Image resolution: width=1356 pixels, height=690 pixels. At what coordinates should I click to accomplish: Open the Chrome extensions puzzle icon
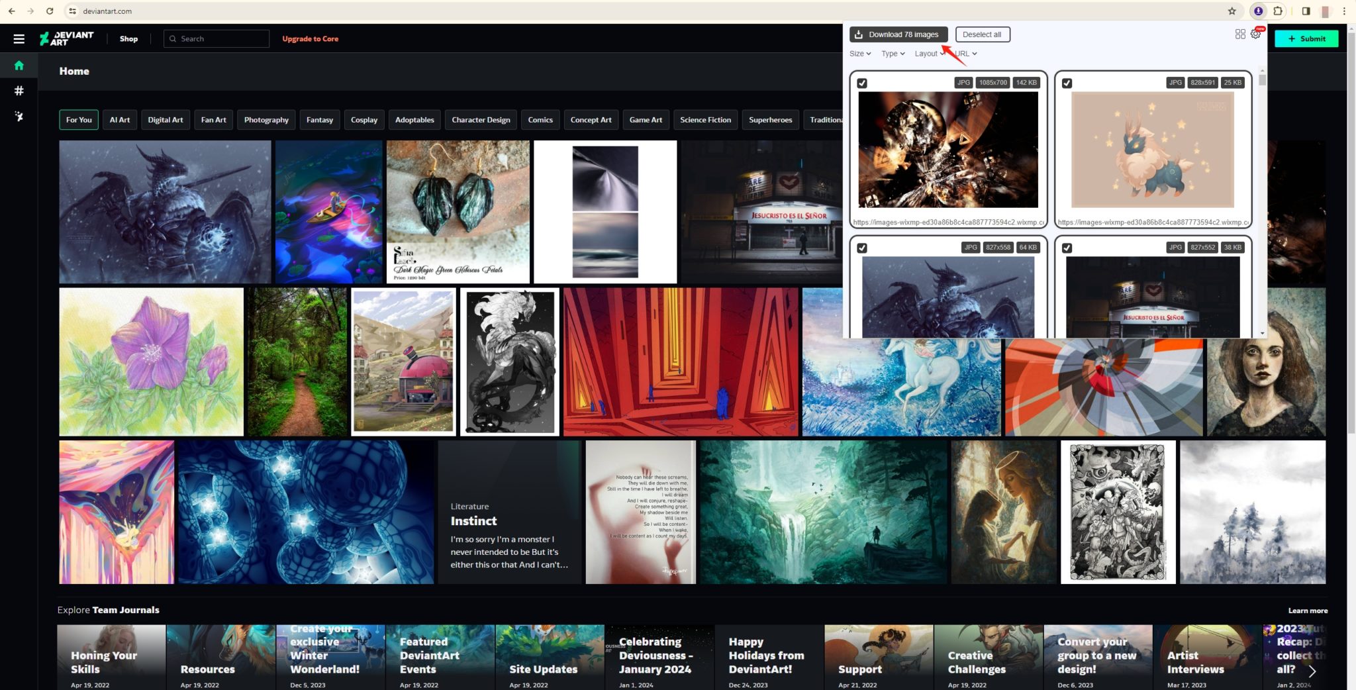coord(1278,11)
